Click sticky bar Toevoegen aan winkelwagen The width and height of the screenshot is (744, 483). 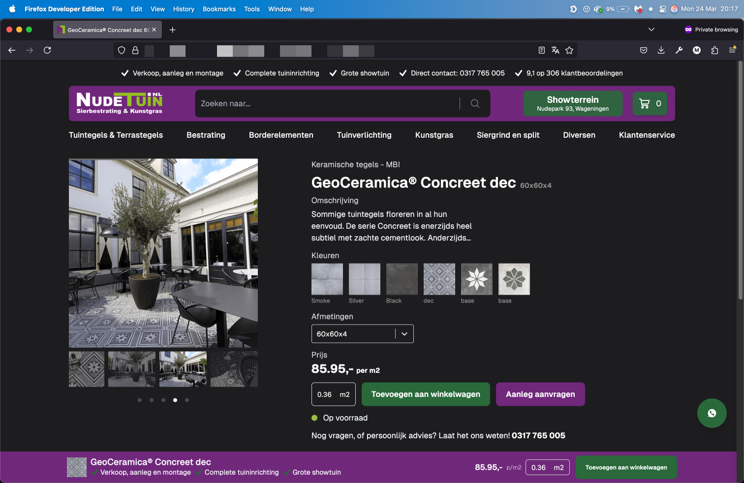coord(626,467)
